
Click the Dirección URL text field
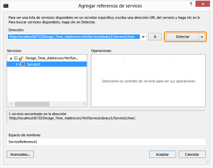tap(74, 37)
